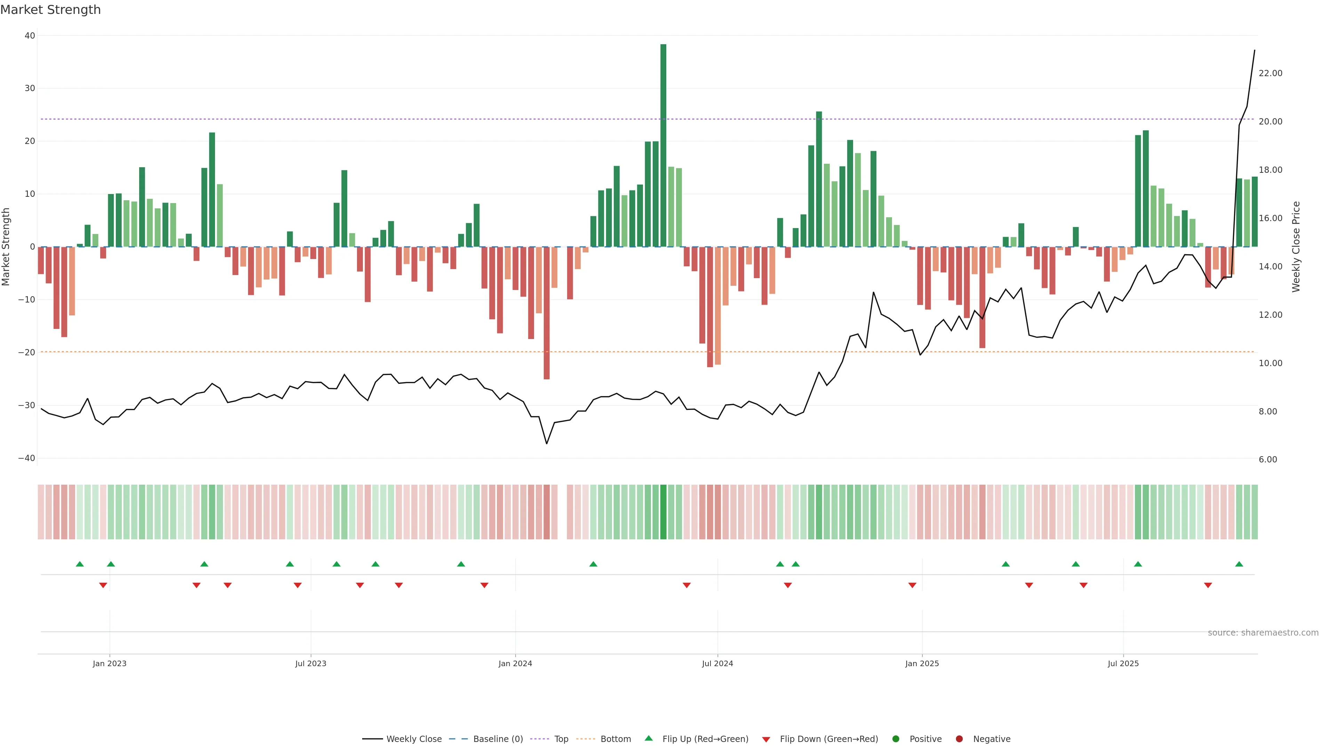Toggle the Weekly Close legend label

(x=414, y=739)
